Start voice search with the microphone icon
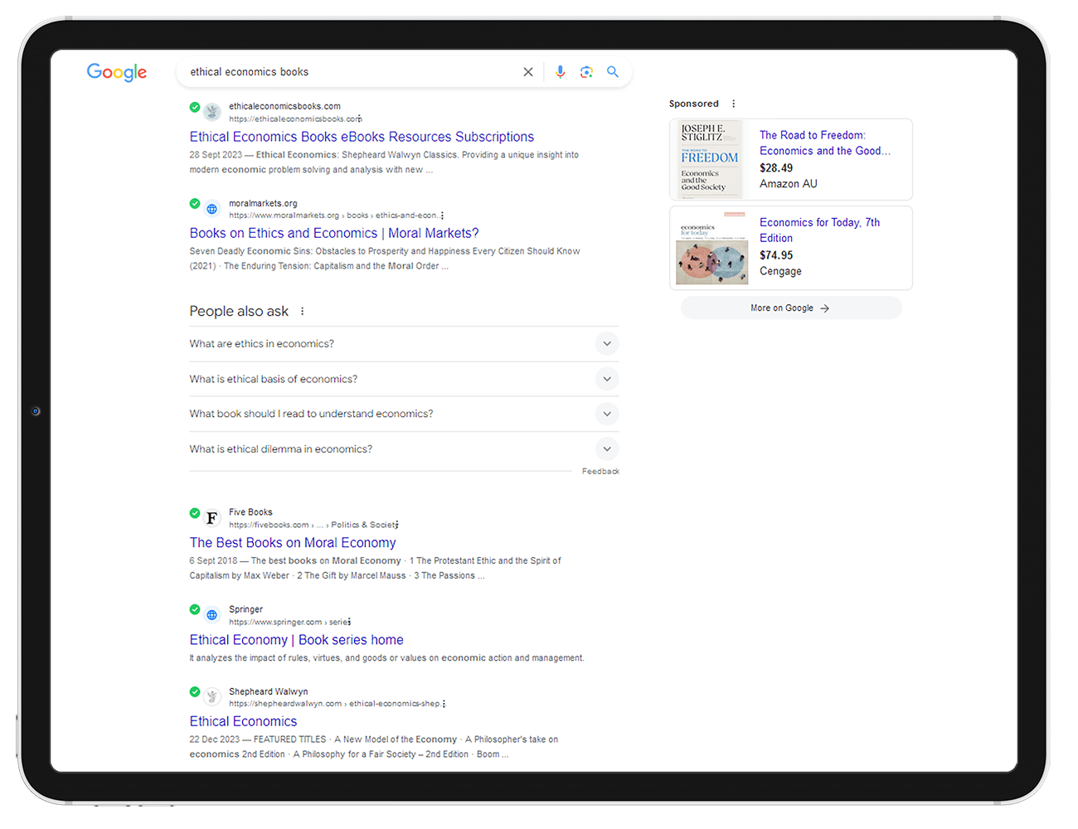The width and height of the screenshot is (1078, 829). (561, 72)
